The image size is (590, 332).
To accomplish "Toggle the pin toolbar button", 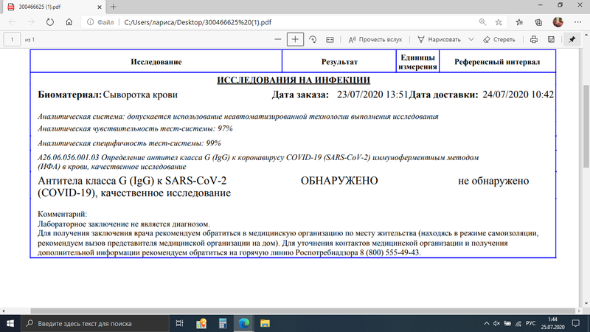I will [x=572, y=39].
